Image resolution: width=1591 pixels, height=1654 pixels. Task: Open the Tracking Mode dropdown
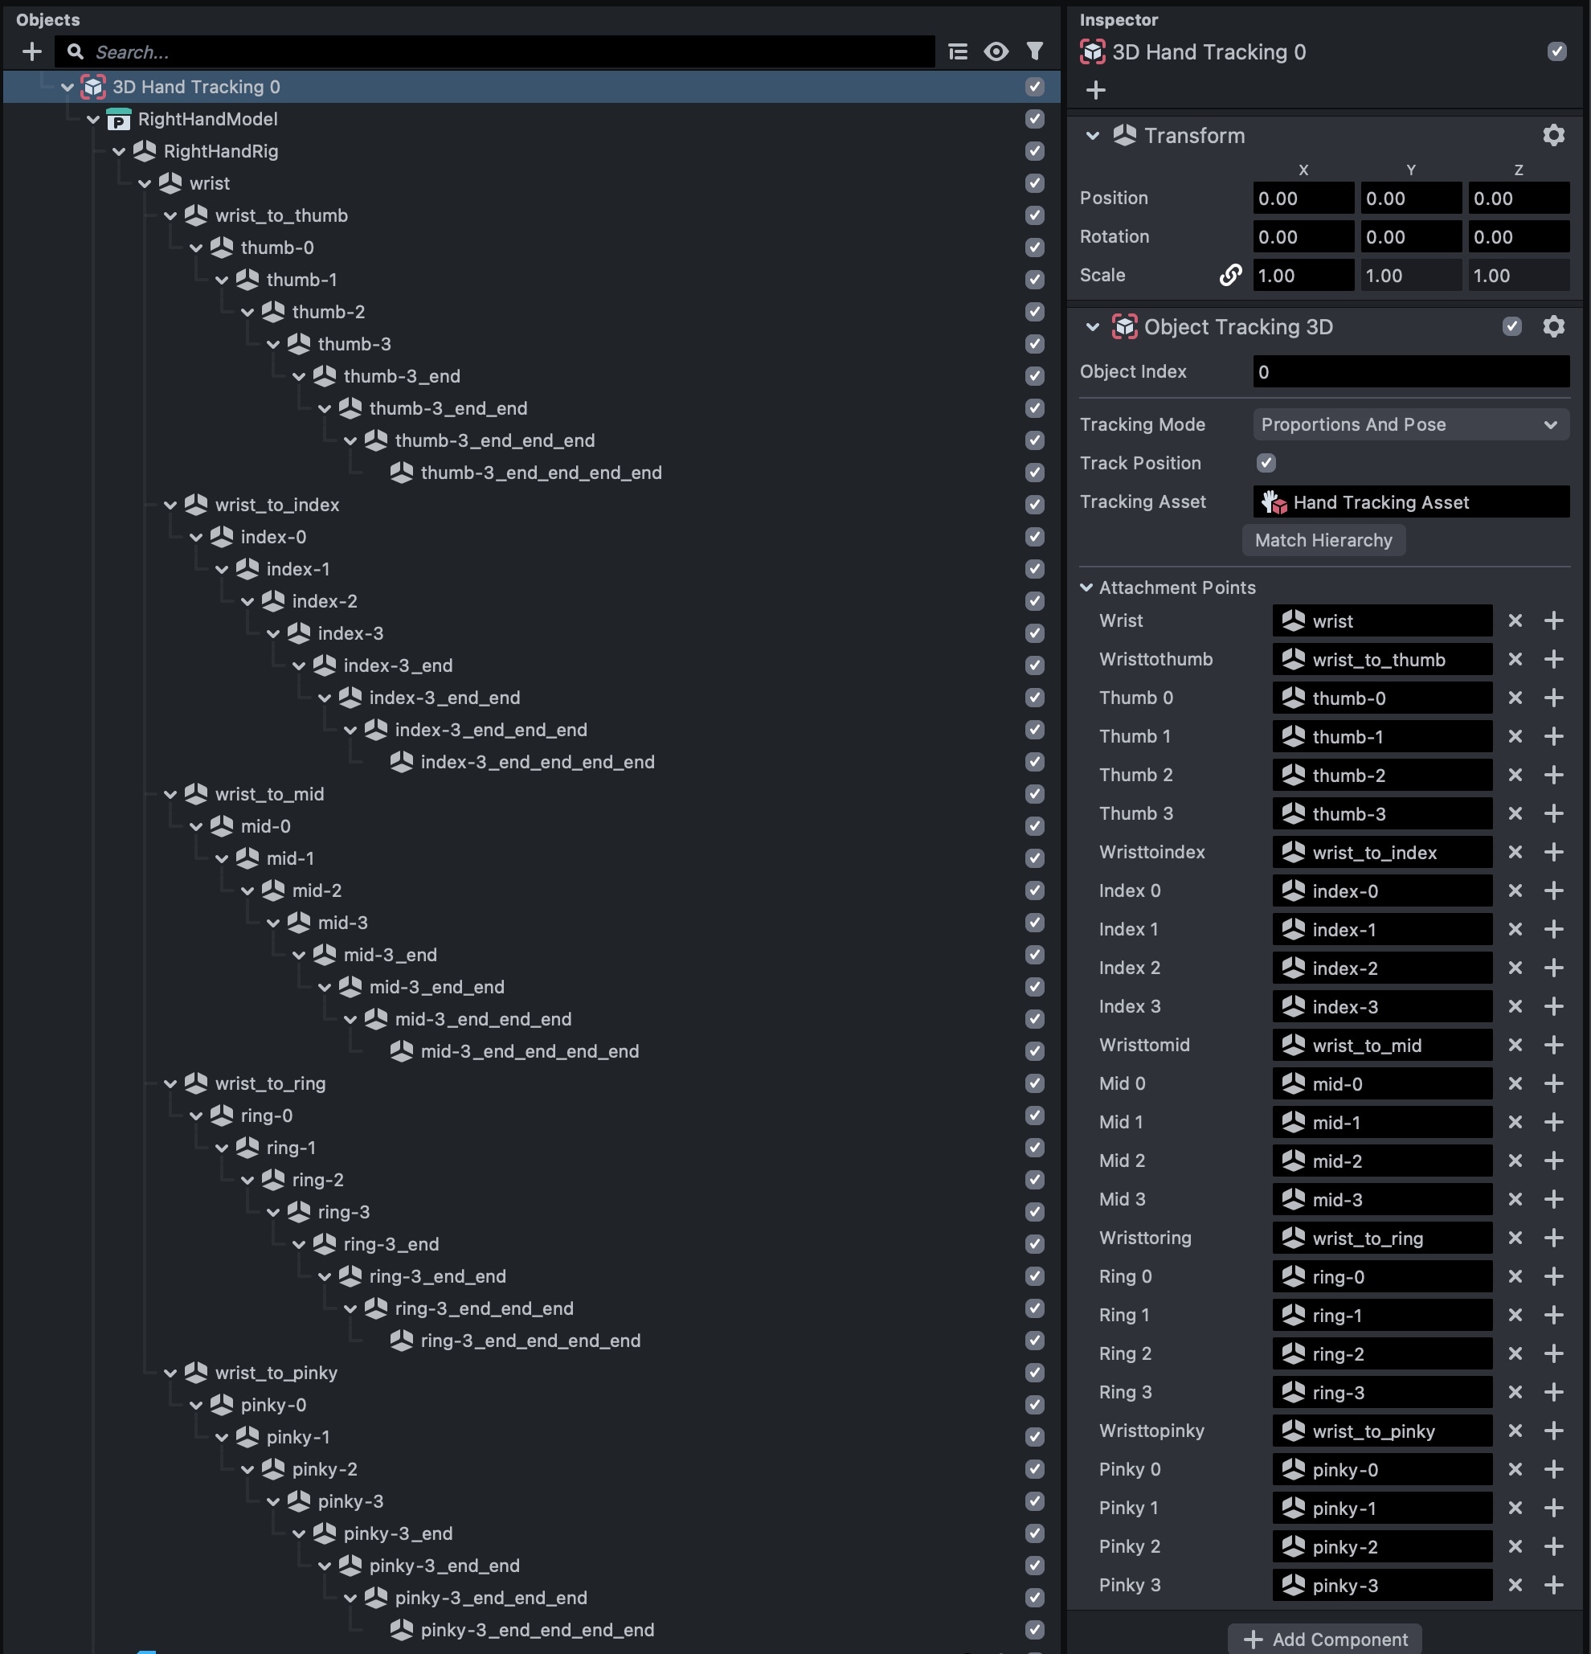pyautogui.click(x=1410, y=424)
